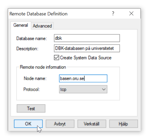Switch to the Advanced tab
Viewport: 148px width, 138px height.
42,26
